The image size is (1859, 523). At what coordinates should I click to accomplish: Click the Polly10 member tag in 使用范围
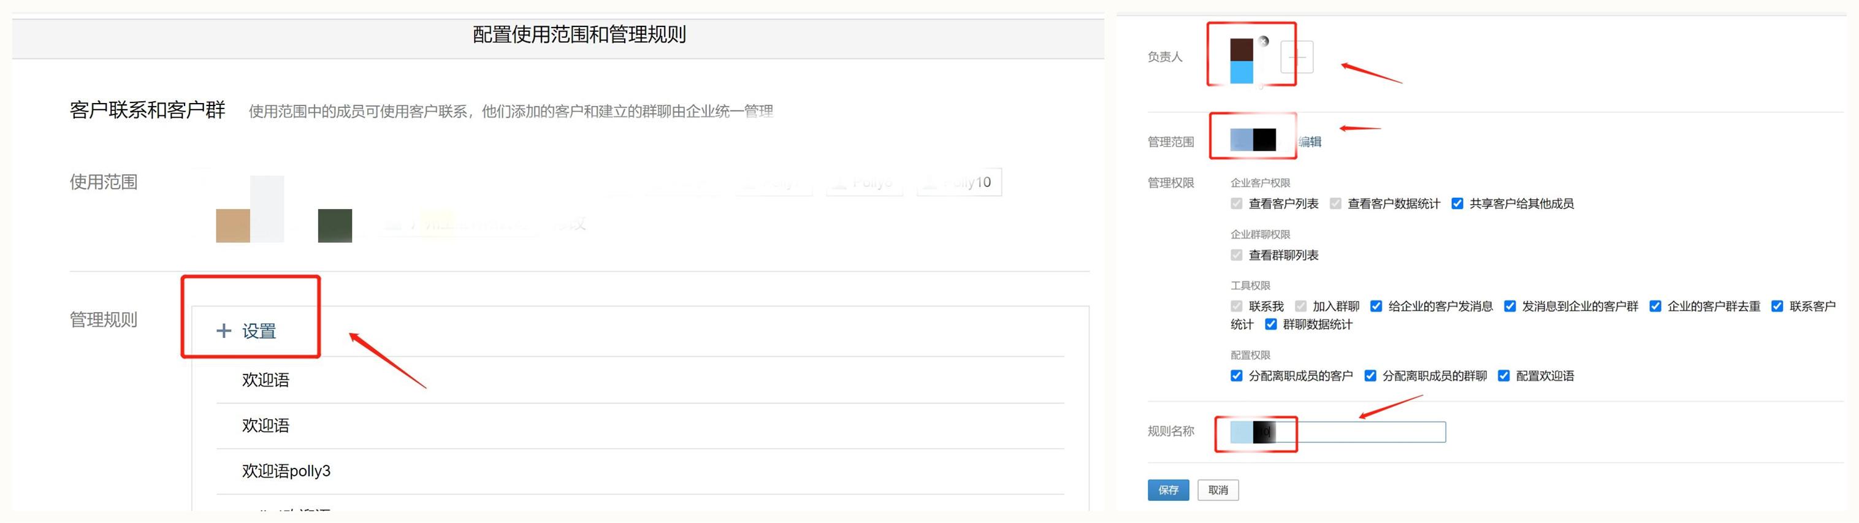click(959, 183)
